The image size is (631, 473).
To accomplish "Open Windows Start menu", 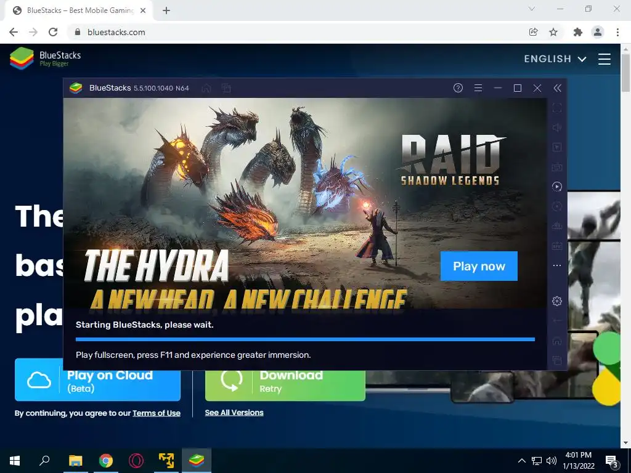I will click(x=15, y=461).
